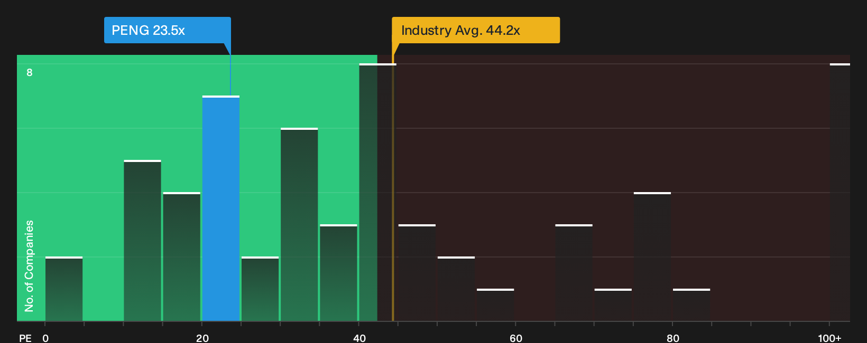The width and height of the screenshot is (867, 343).
Task: Click the 100+ bar at chart edge
Action: tap(840, 192)
